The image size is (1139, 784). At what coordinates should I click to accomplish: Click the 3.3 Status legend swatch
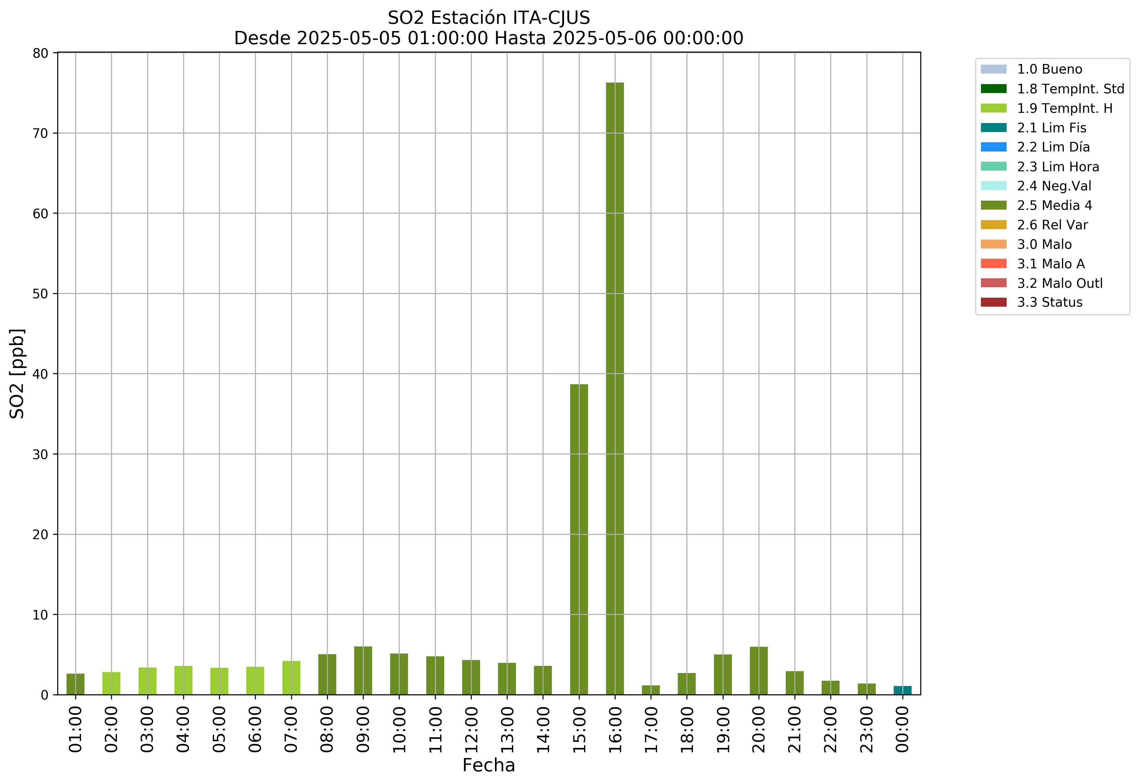tap(993, 302)
